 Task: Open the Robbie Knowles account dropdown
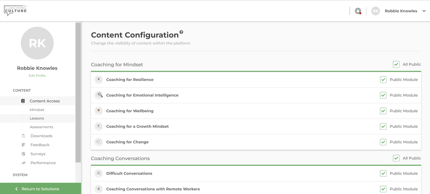[x=424, y=11]
